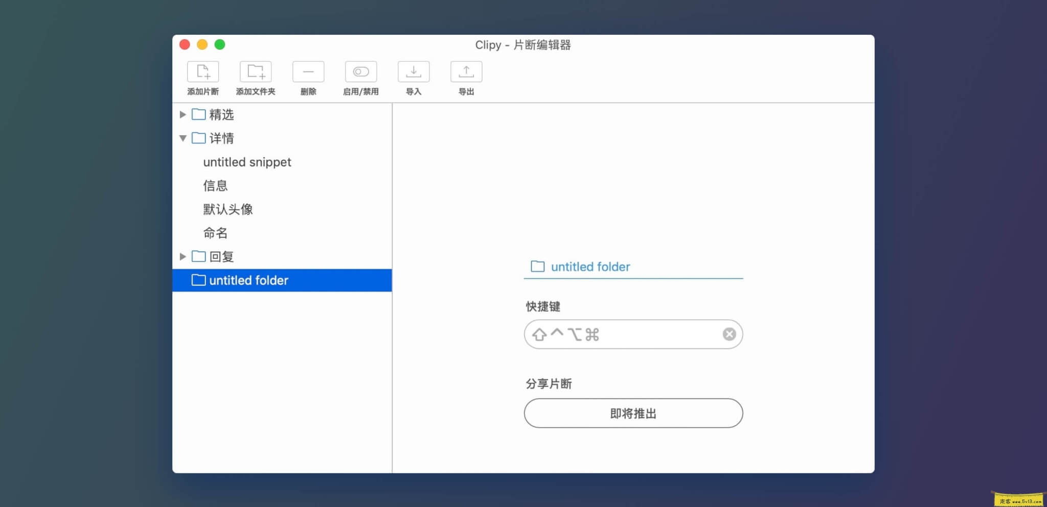Select the 删除 icon to delete item

click(309, 71)
